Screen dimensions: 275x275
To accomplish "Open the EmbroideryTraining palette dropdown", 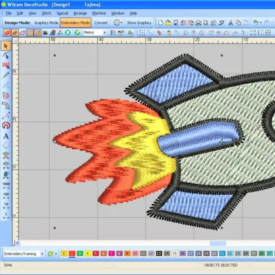I will coord(42,254).
